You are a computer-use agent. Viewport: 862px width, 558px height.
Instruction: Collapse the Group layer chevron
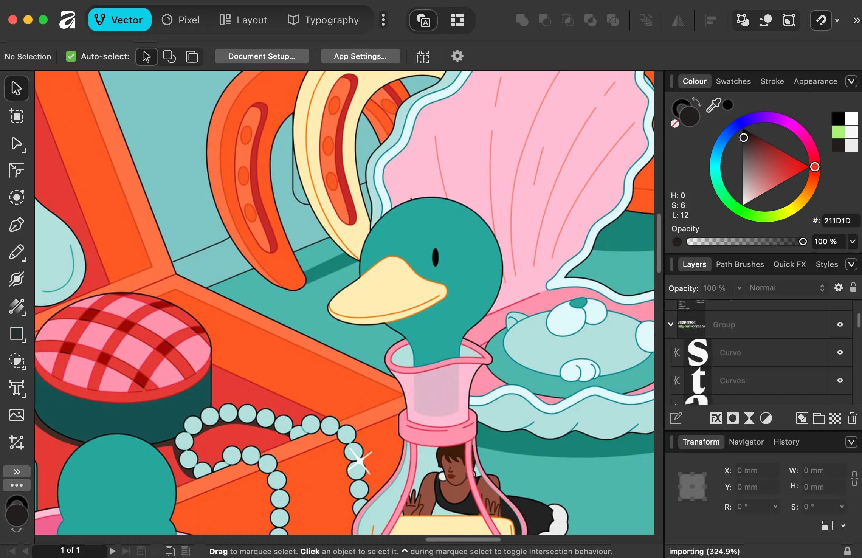click(x=671, y=324)
